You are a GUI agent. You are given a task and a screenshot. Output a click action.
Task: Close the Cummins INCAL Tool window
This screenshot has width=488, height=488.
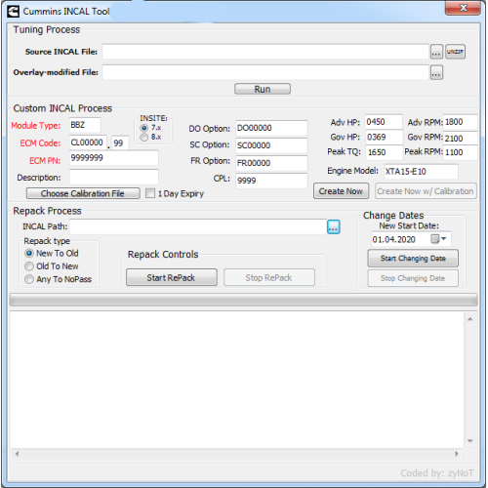[x=464, y=8]
